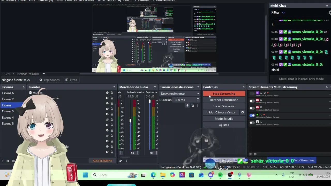Image resolution: width=331 pixels, height=186 pixels.
Task: Open advanced audio properties gears icon
Action: pyautogui.click(x=121, y=161)
